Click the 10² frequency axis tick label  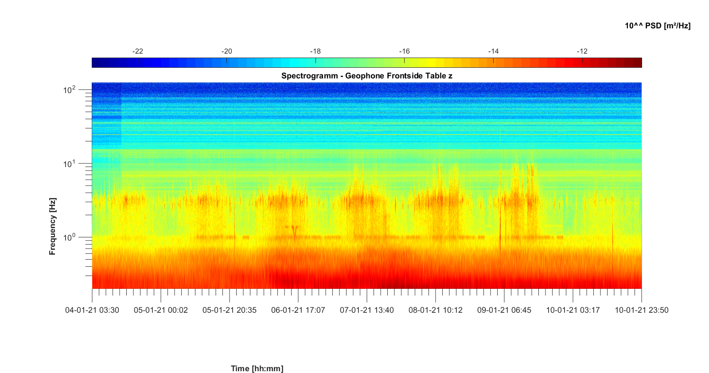point(70,89)
